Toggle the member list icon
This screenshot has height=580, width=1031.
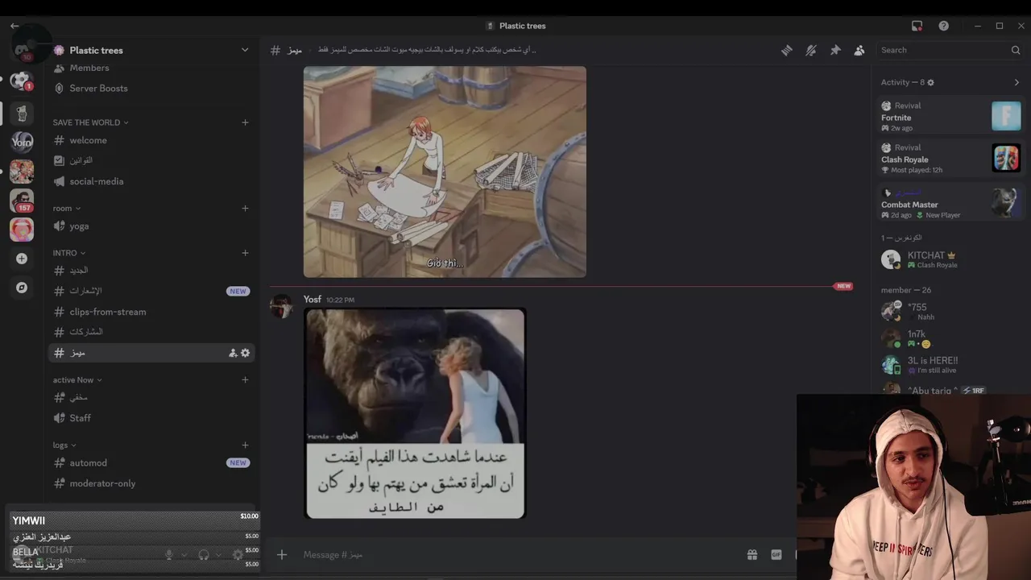(x=859, y=50)
